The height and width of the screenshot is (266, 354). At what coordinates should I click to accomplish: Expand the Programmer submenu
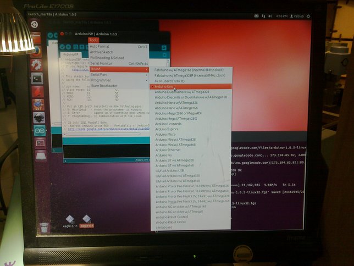[119, 80]
